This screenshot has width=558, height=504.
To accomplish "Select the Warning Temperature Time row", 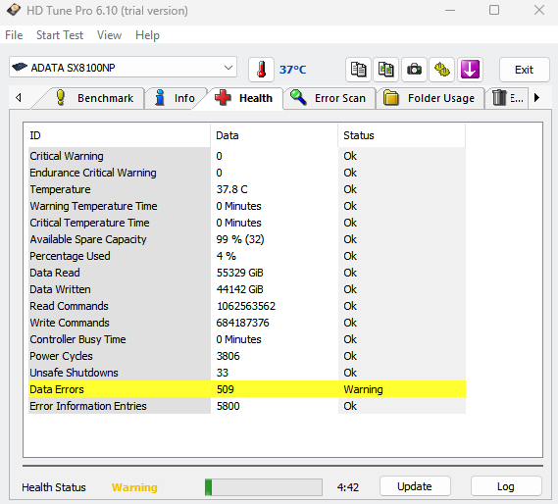I will (247, 206).
